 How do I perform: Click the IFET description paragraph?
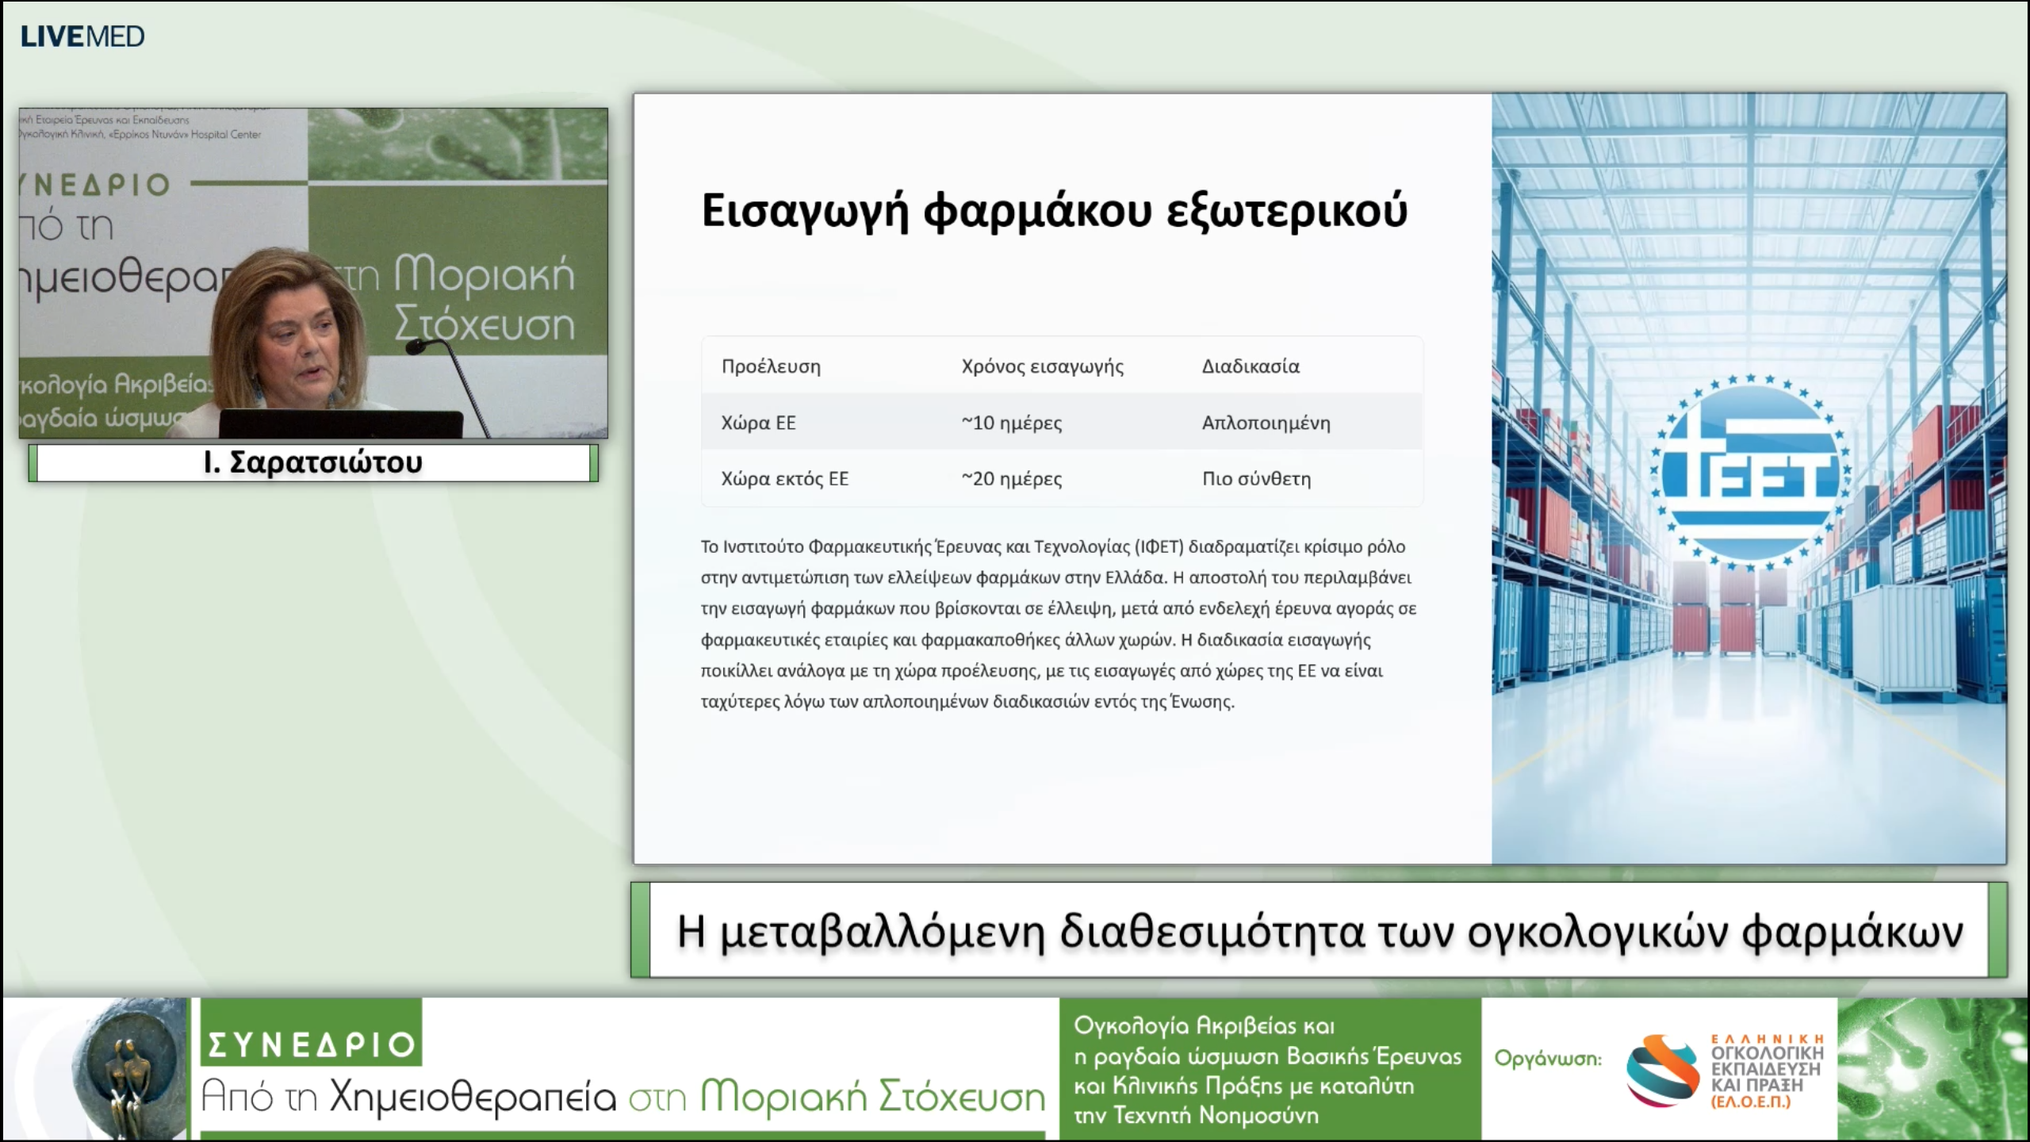(x=1058, y=624)
